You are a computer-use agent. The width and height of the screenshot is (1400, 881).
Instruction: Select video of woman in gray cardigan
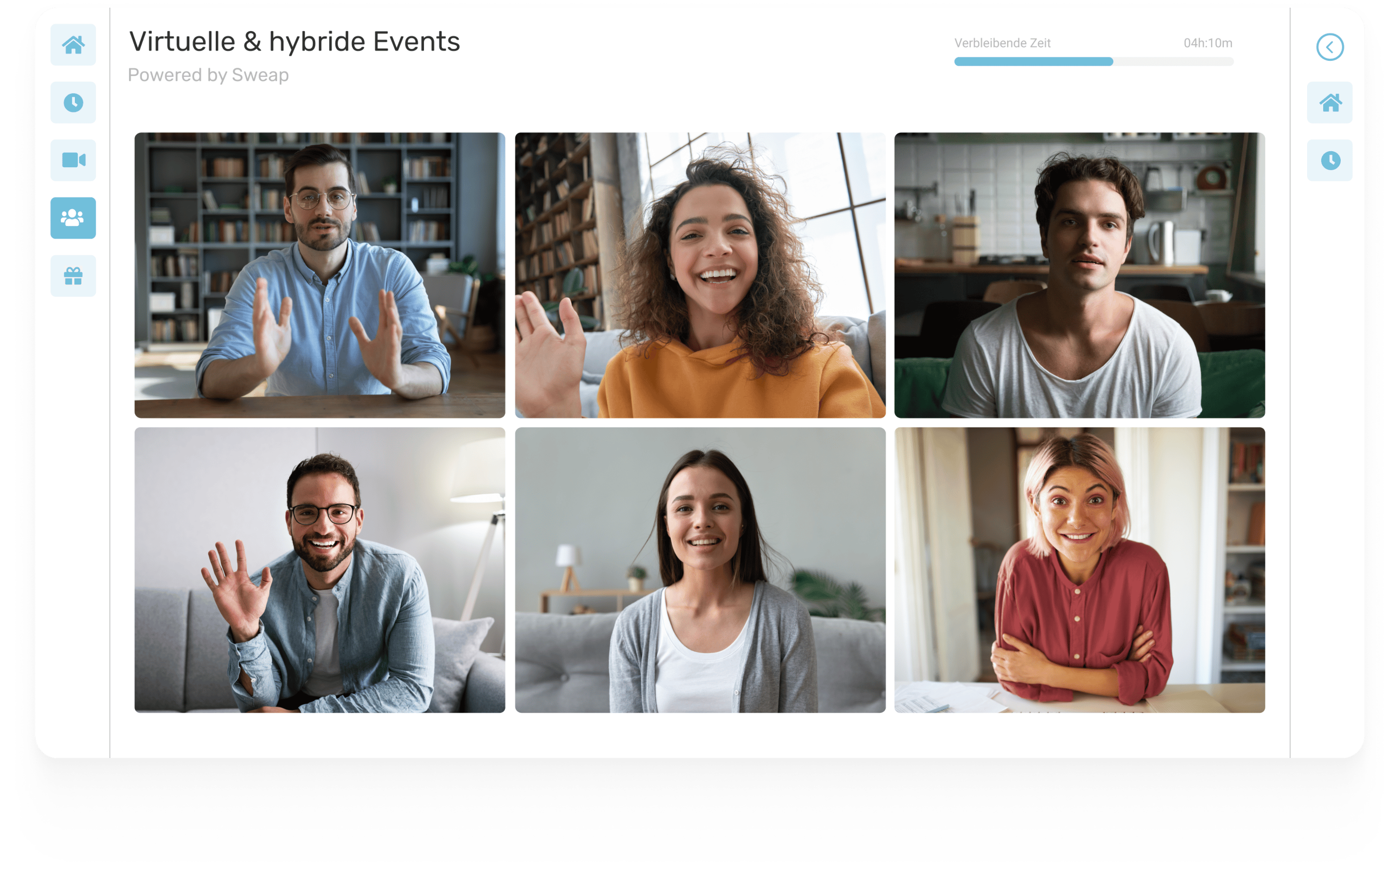tap(700, 570)
